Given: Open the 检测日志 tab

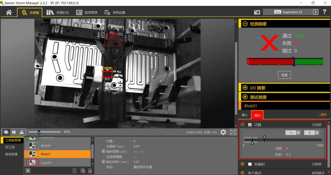Looking at the screenshot, I should tap(58, 13).
